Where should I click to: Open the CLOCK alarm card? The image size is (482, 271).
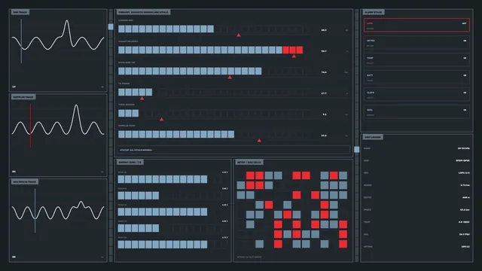click(416, 95)
